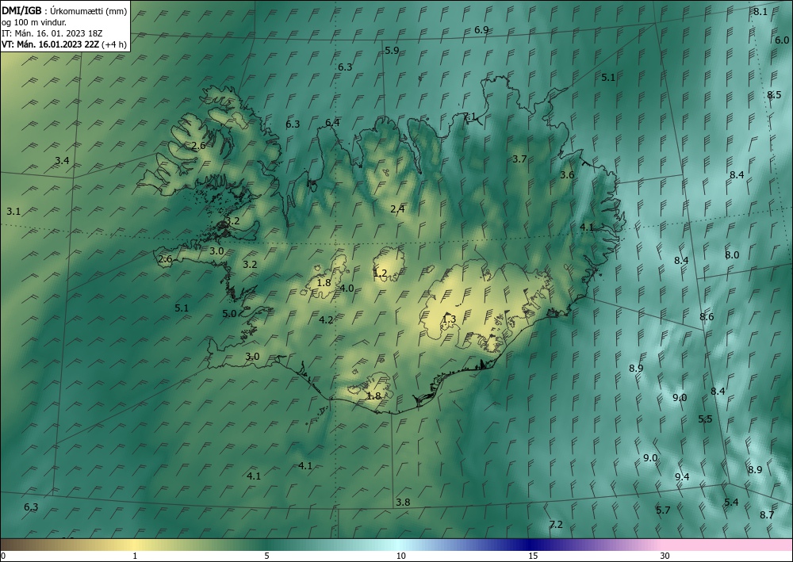This screenshot has width=793, height=562.
Task: Click the 6.0 map value
Action: 782,40
